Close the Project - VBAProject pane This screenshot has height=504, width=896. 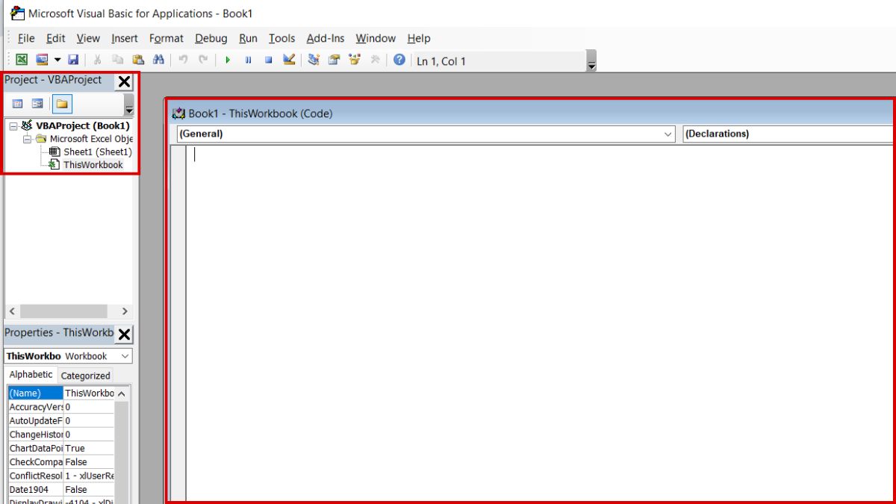[x=125, y=82]
